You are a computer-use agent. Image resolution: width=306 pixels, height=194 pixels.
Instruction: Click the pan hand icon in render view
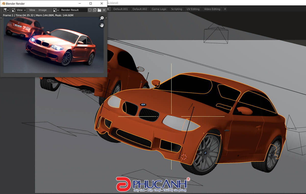102,25
